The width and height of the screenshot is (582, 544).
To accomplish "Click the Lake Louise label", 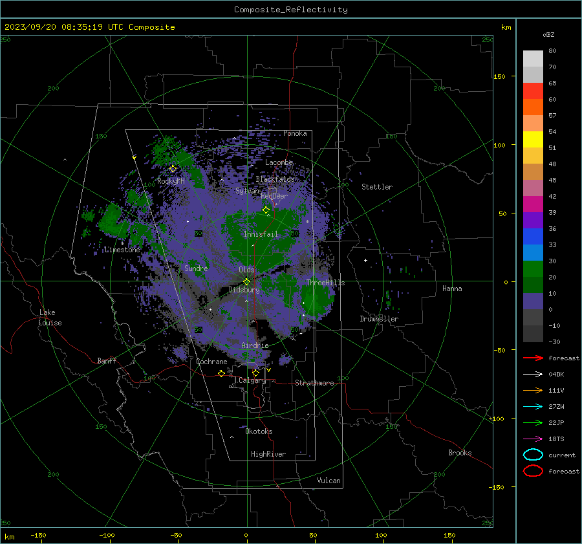I will point(50,318).
